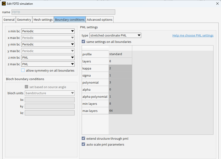The height and width of the screenshot is (159, 221).
Task: Go to the Mesh settings tab
Action: coord(43,20)
